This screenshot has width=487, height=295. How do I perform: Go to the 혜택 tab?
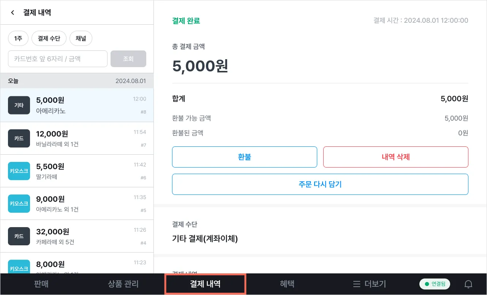pos(287,284)
